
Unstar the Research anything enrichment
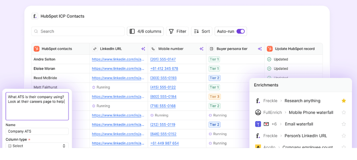click(x=344, y=101)
